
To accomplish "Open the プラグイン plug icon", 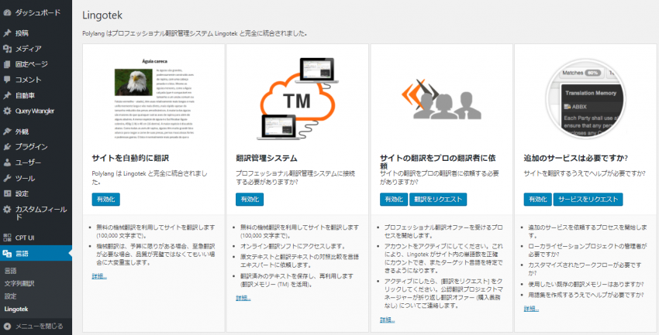I will tap(7, 147).
